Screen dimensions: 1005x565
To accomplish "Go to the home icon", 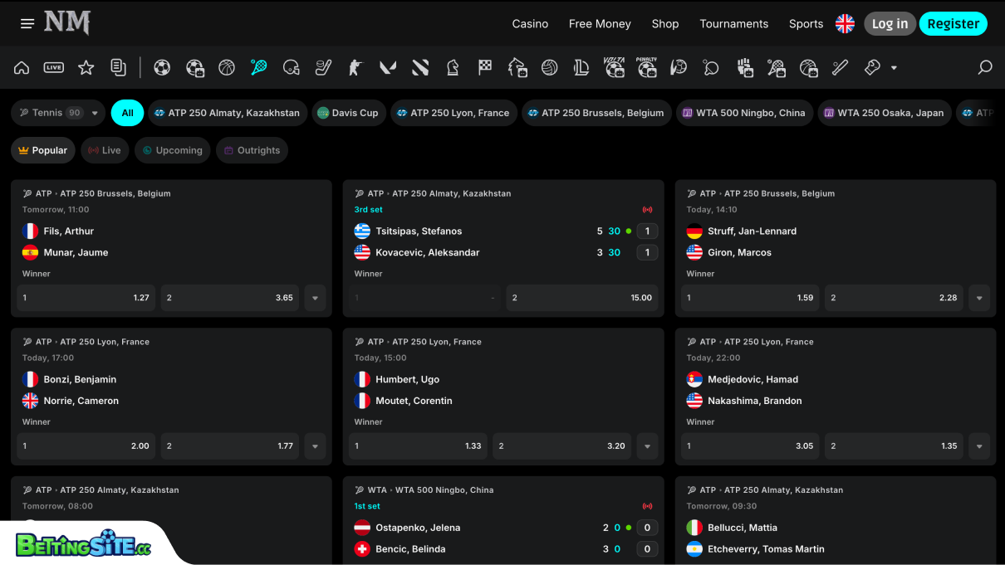I will tap(22, 68).
